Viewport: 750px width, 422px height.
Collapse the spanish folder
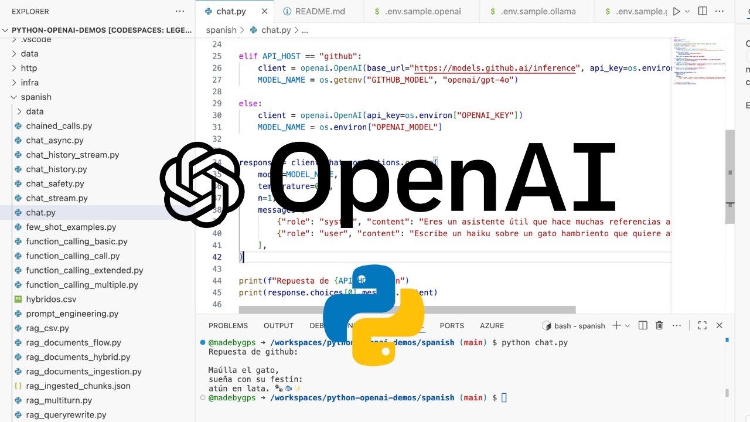pos(97,97)
